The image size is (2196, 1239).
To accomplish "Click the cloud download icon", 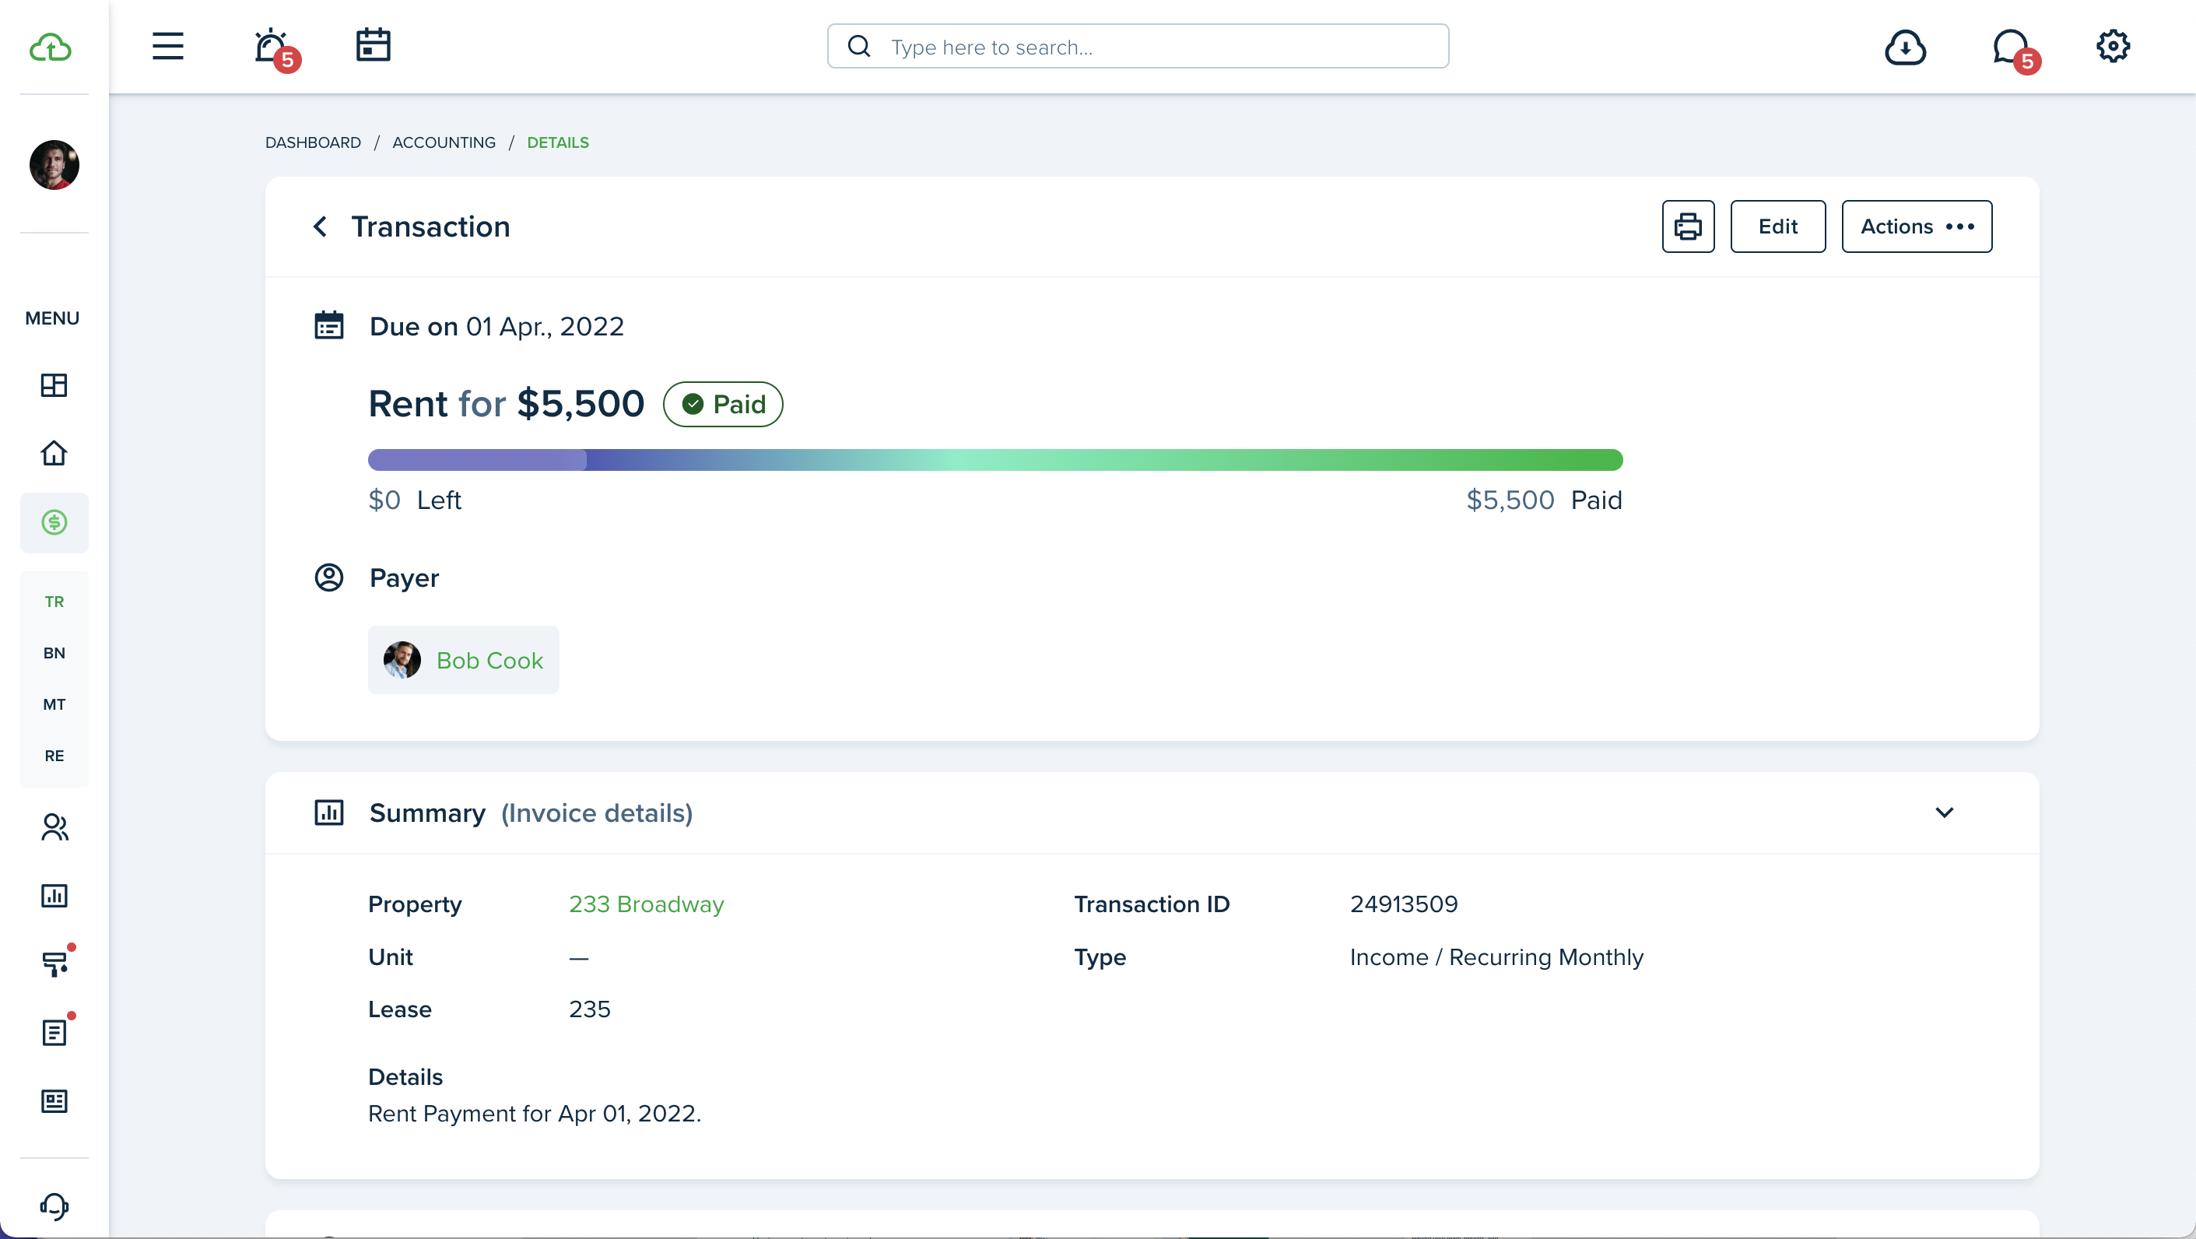I will point(1904,47).
